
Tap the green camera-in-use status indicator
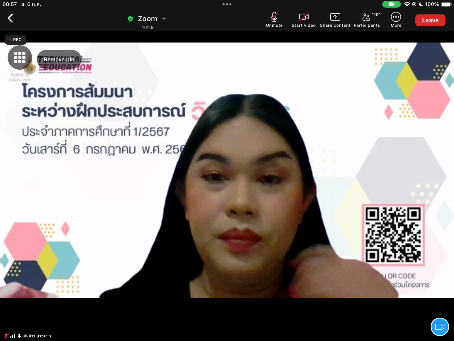391,4
